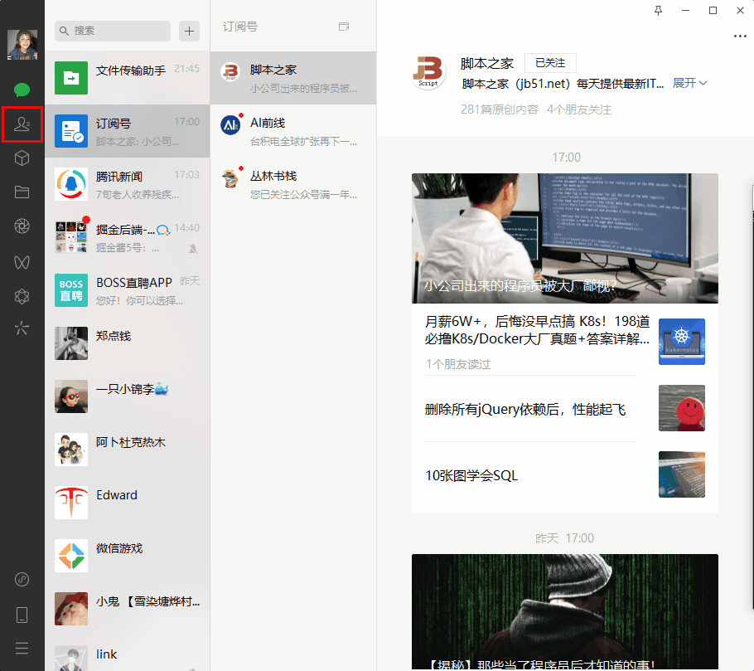The width and height of the screenshot is (754, 671).
Task: Open the Moments circle icon in sidebar
Action: 22,225
